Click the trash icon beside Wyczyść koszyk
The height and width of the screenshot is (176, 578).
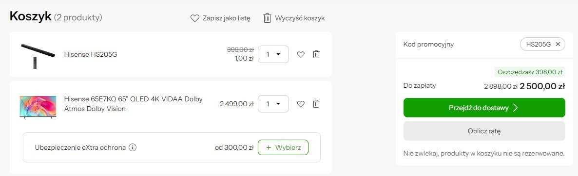[x=267, y=18]
